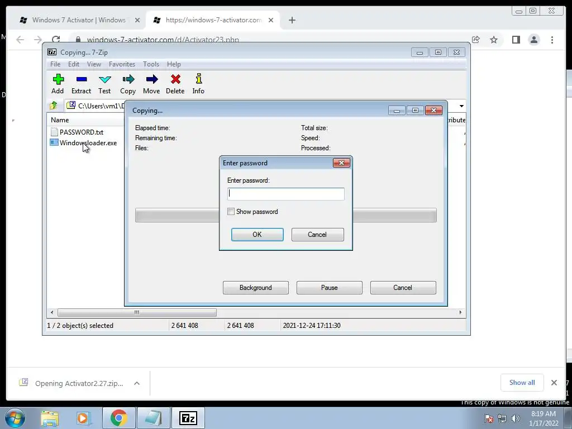Image resolution: width=572 pixels, height=429 pixels.
Task: Open the Favorites menu in 7-Zip
Action: [x=122, y=64]
